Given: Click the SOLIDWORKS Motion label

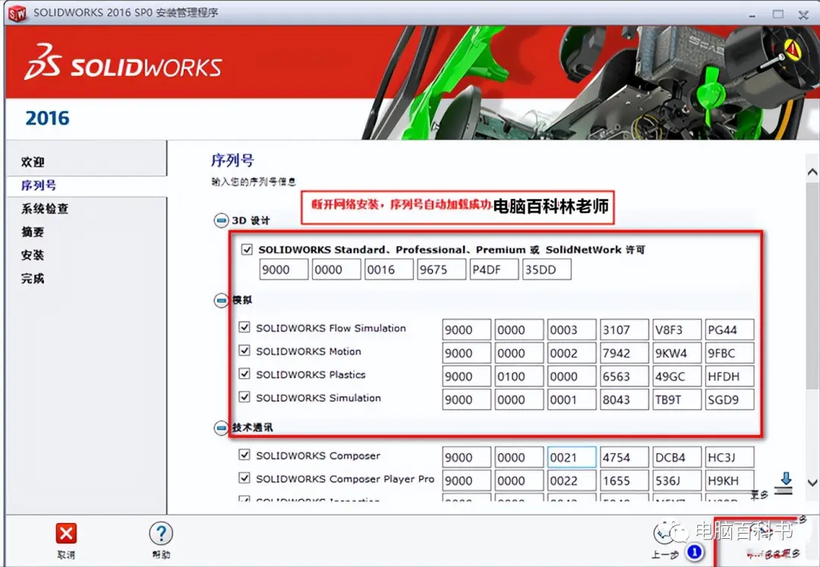Looking at the screenshot, I should tap(308, 351).
